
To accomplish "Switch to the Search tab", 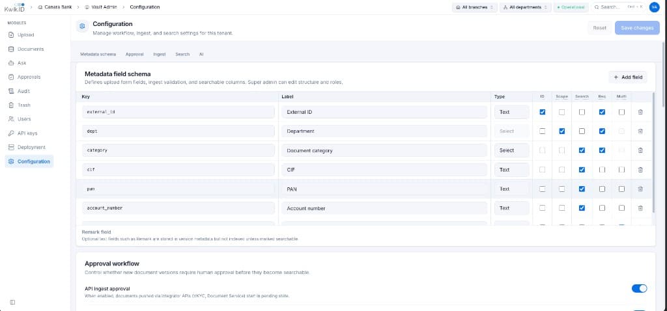I will (x=182, y=55).
